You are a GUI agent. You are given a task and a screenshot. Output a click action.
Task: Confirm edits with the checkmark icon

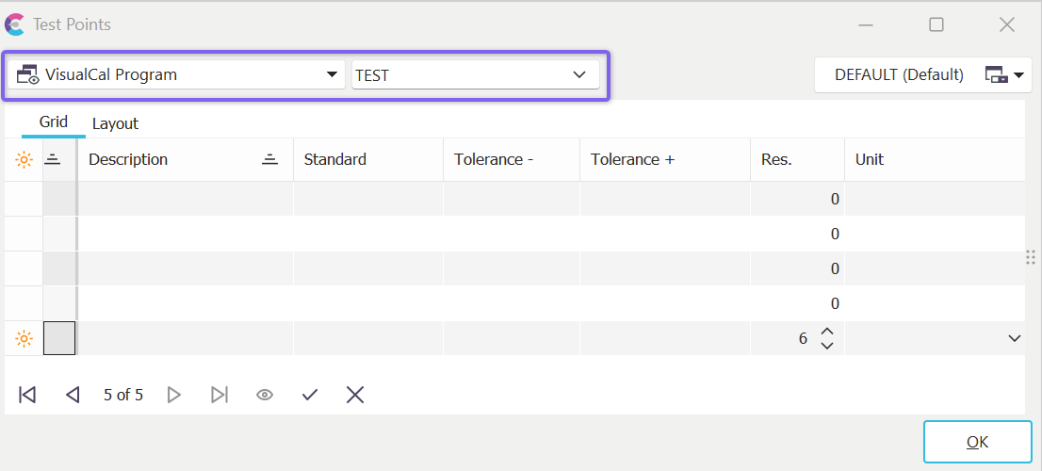(x=310, y=395)
